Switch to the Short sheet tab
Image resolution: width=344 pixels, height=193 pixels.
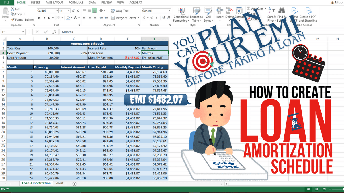tap(59, 183)
